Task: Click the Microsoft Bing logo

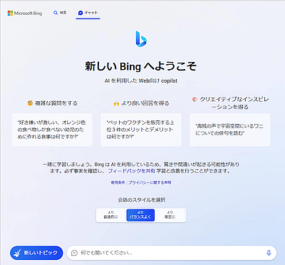Action: point(25,14)
